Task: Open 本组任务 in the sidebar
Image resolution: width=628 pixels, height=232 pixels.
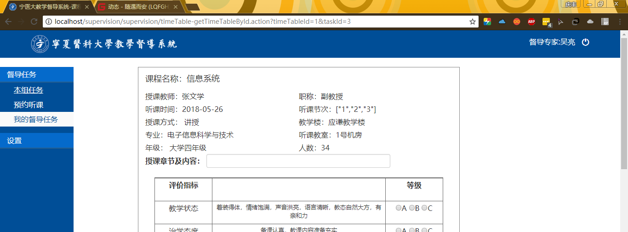Action: point(29,90)
